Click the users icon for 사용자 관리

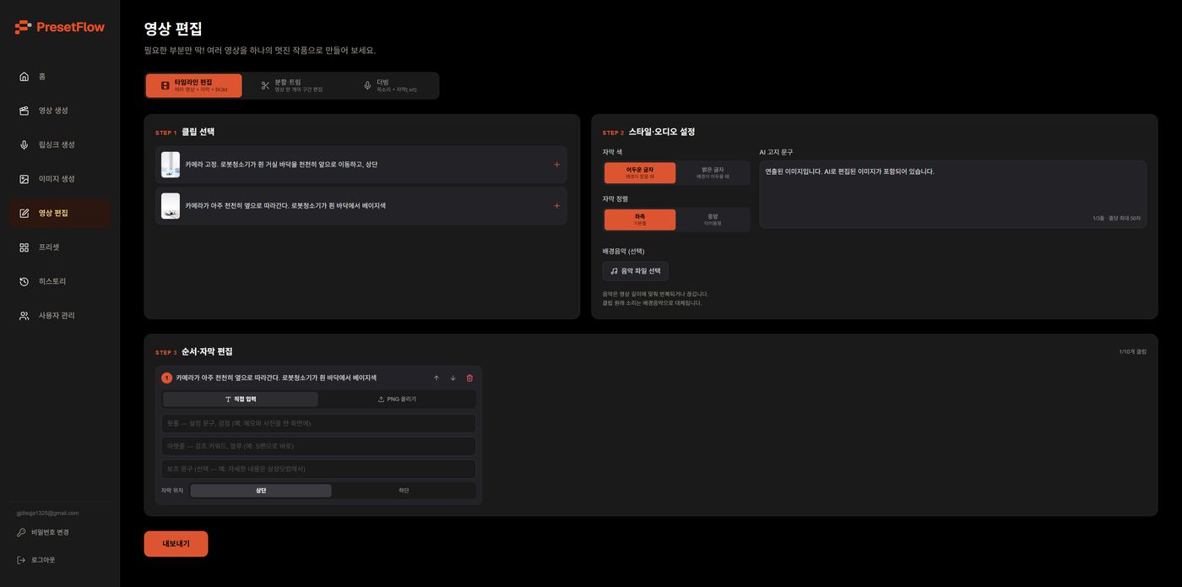click(x=24, y=316)
